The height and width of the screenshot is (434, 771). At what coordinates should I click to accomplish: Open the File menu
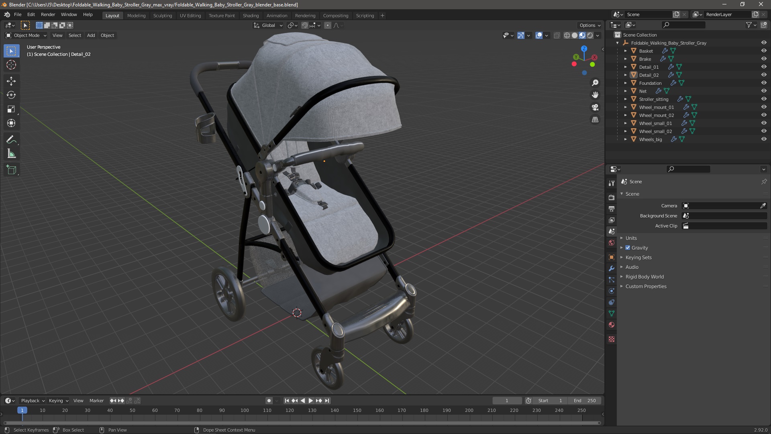click(18, 14)
